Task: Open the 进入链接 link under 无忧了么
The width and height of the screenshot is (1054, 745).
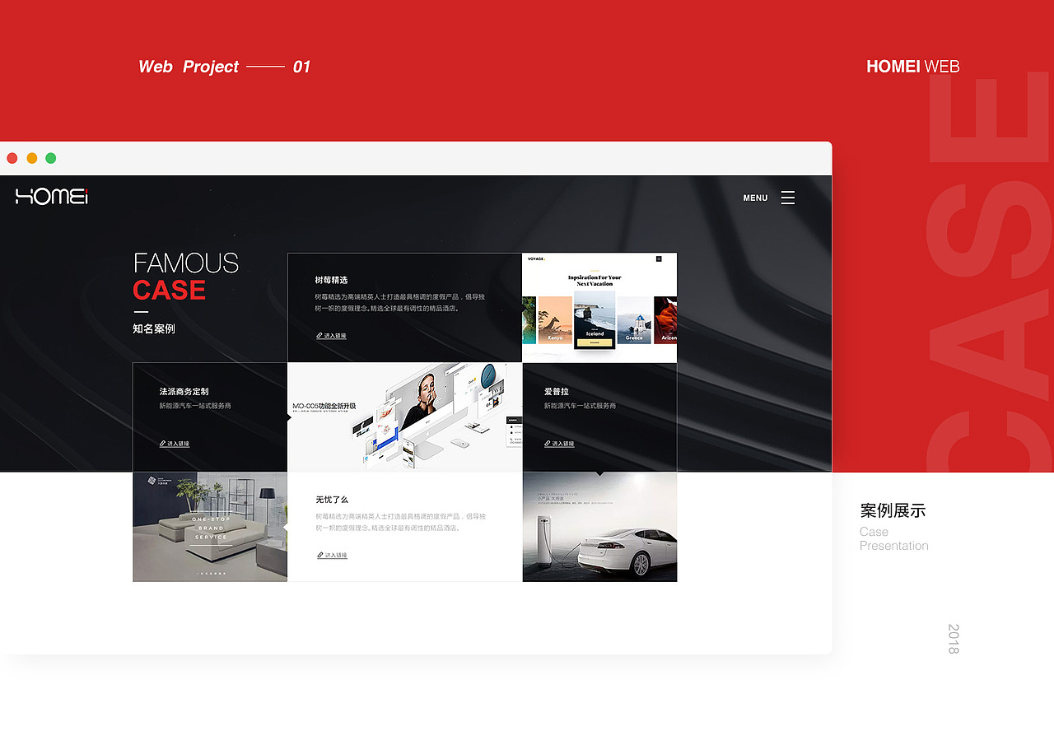Action: (x=332, y=556)
